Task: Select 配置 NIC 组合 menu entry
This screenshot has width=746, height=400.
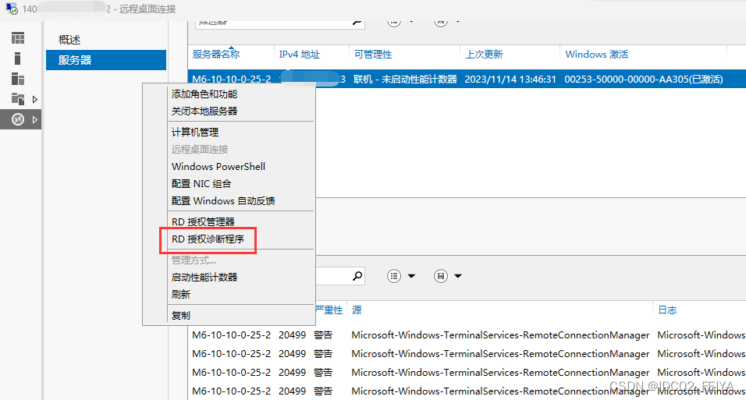Action: tap(201, 183)
